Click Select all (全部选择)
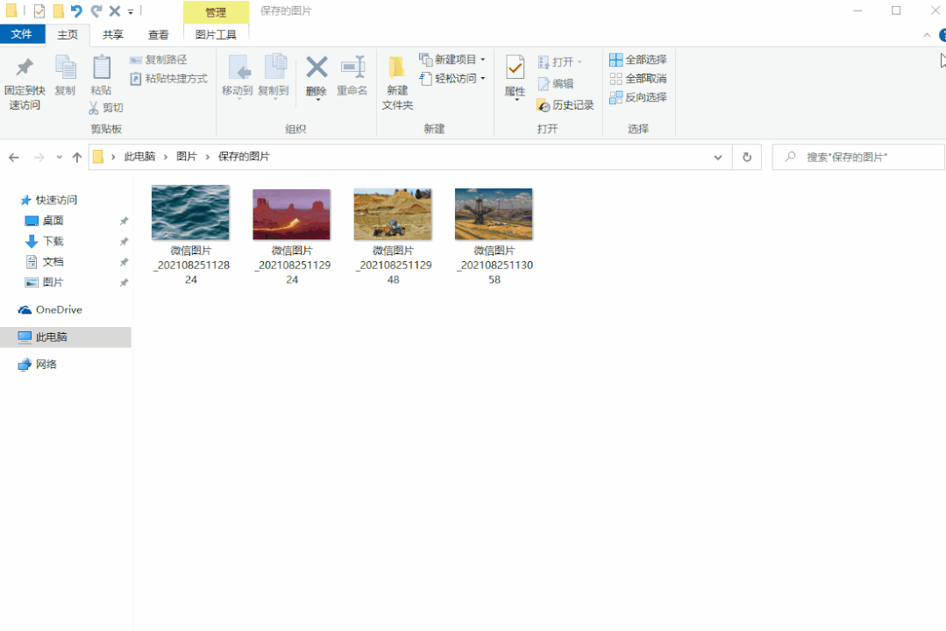The image size is (946, 631). click(x=638, y=60)
